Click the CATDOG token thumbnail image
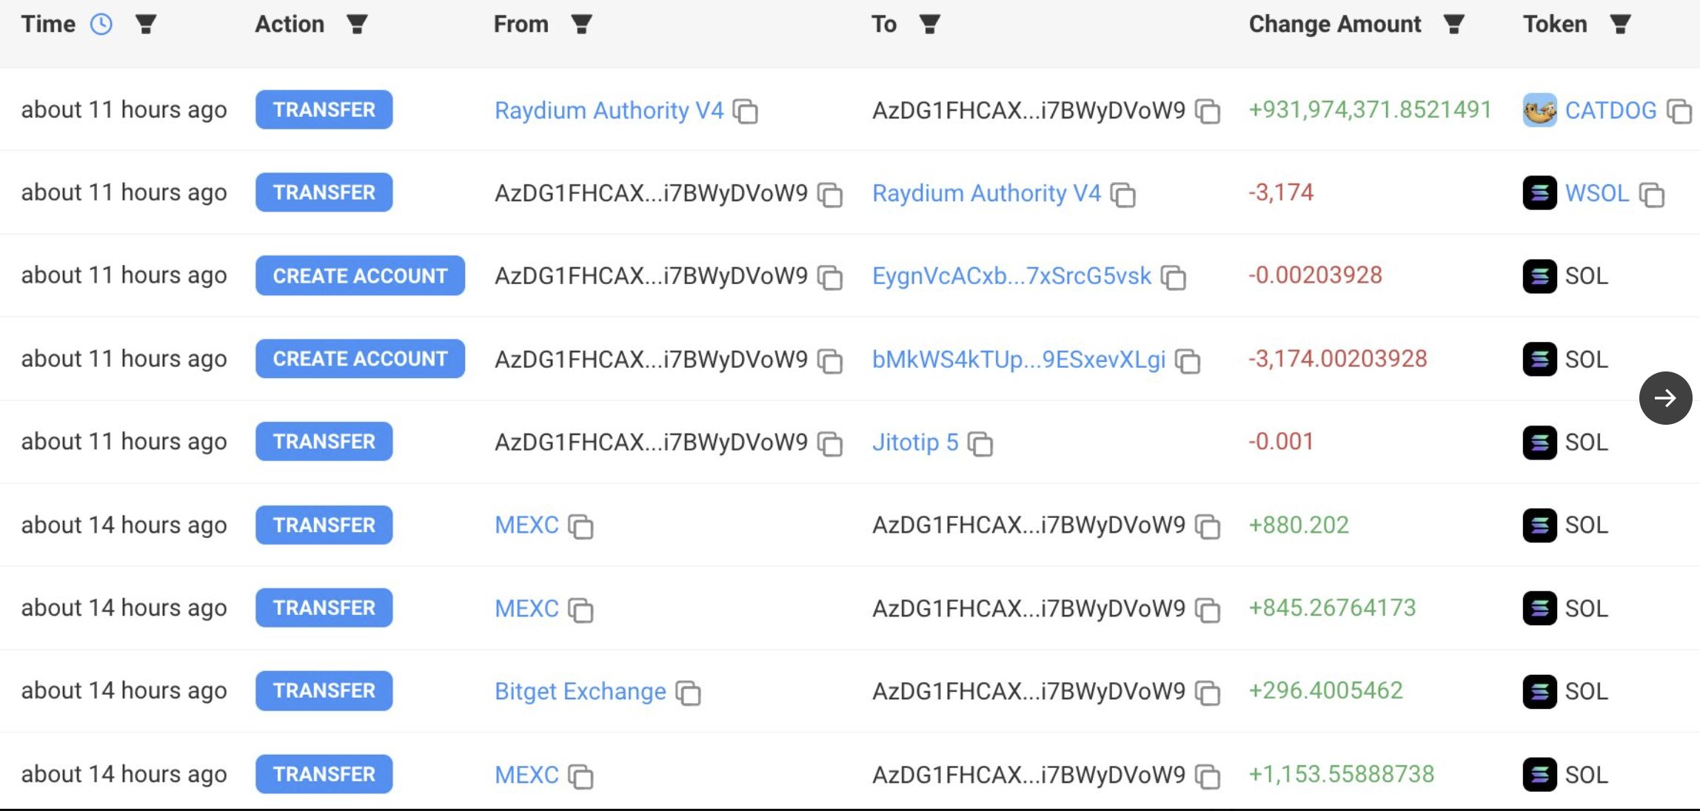The height and width of the screenshot is (811, 1700). pos(1539,110)
